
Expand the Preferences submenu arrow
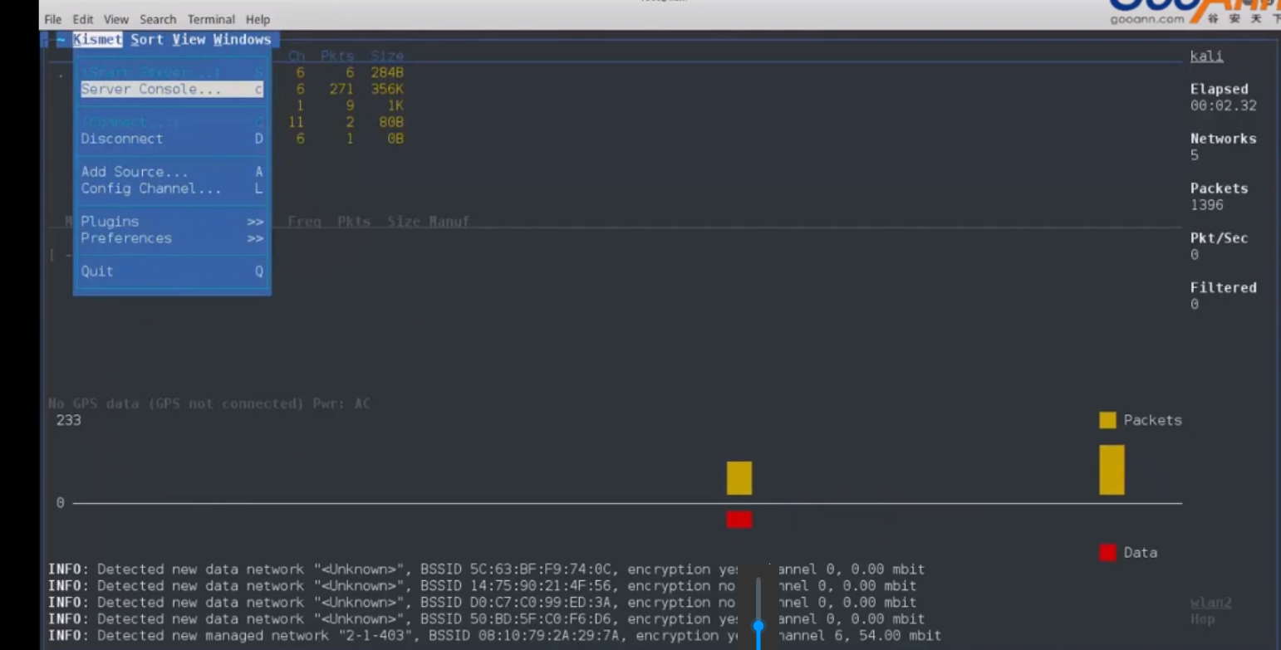coord(255,238)
